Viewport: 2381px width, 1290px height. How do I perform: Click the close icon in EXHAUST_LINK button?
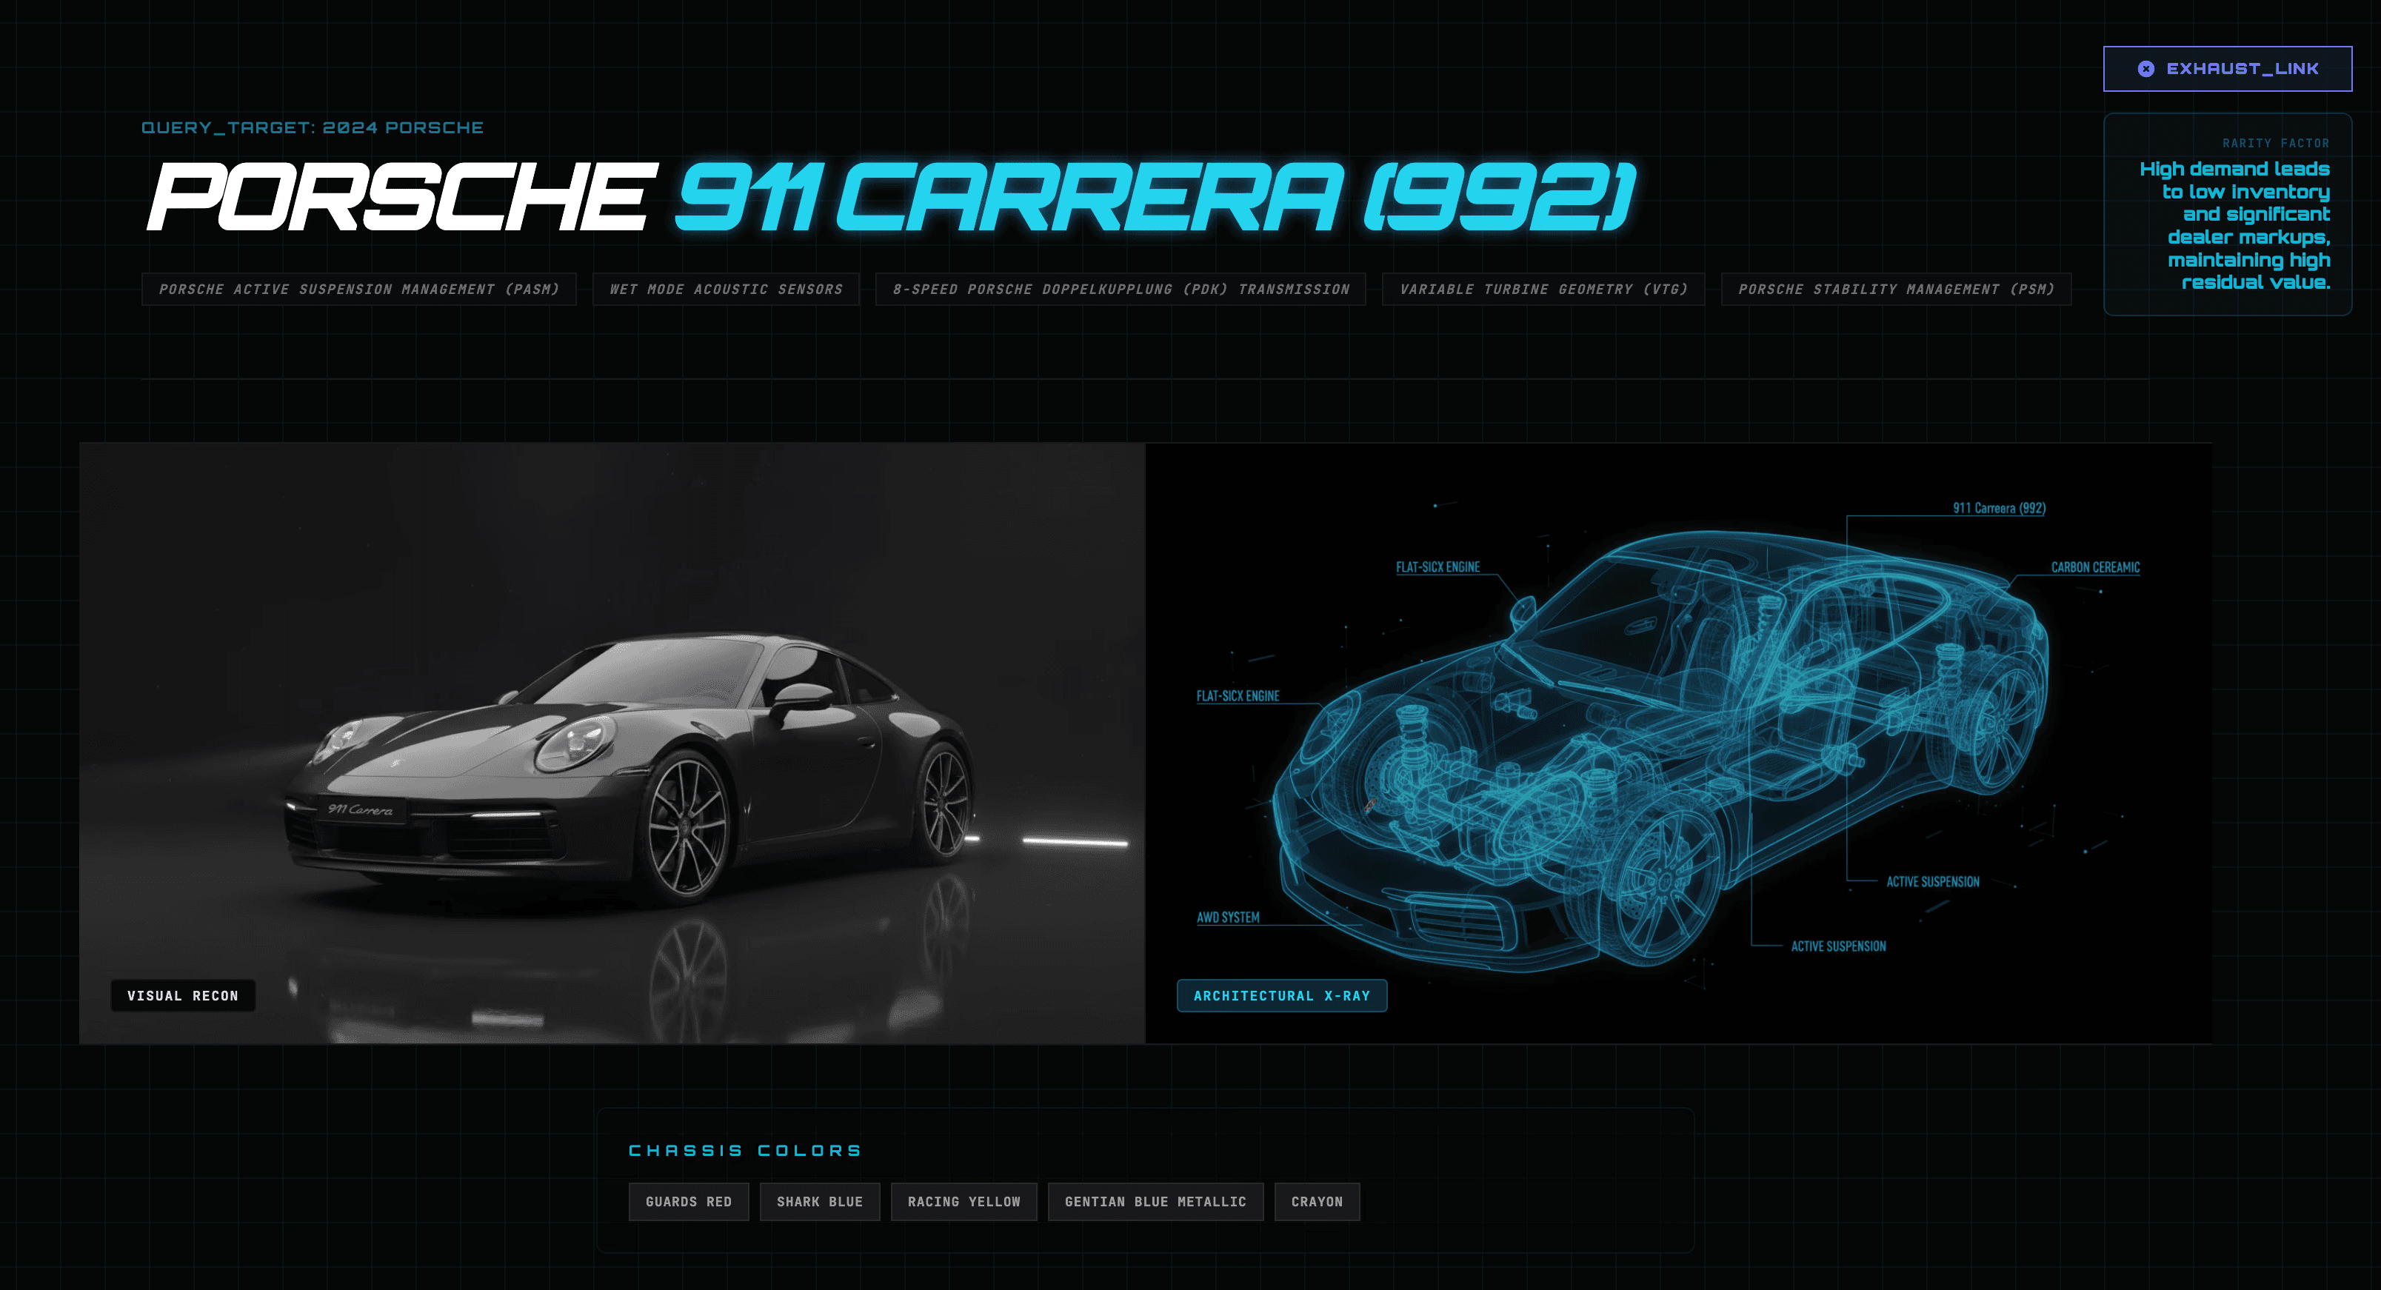tap(2146, 70)
